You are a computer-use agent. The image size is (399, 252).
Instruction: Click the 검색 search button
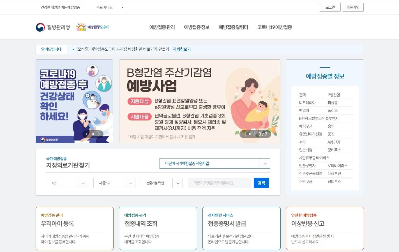tap(261, 183)
